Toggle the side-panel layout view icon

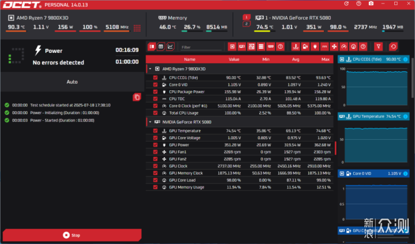click(x=152, y=47)
